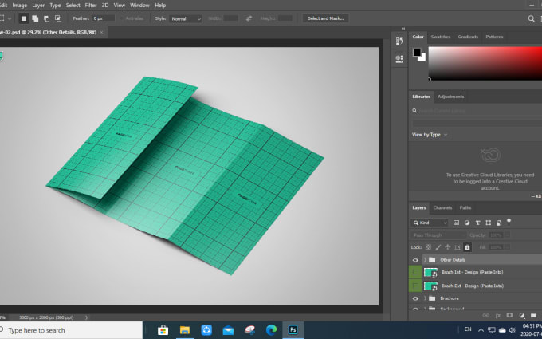Show the Broch Ext - Design layer
542x339 pixels.
coord(415,286)
